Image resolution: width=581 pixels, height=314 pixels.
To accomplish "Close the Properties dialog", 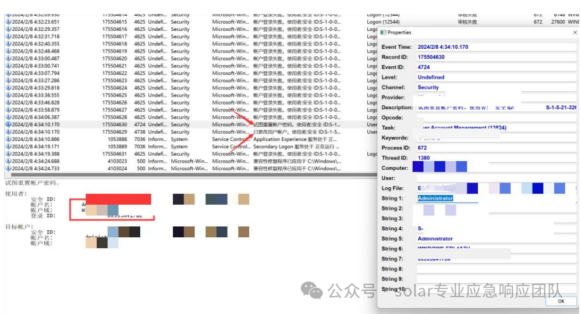I will [575, 33].
